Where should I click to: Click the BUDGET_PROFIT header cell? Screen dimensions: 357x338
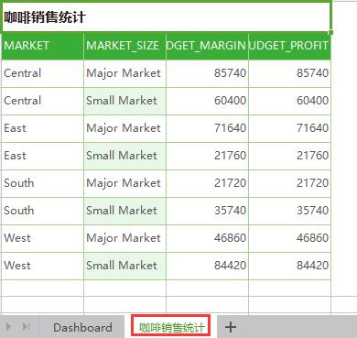[290, 46]
